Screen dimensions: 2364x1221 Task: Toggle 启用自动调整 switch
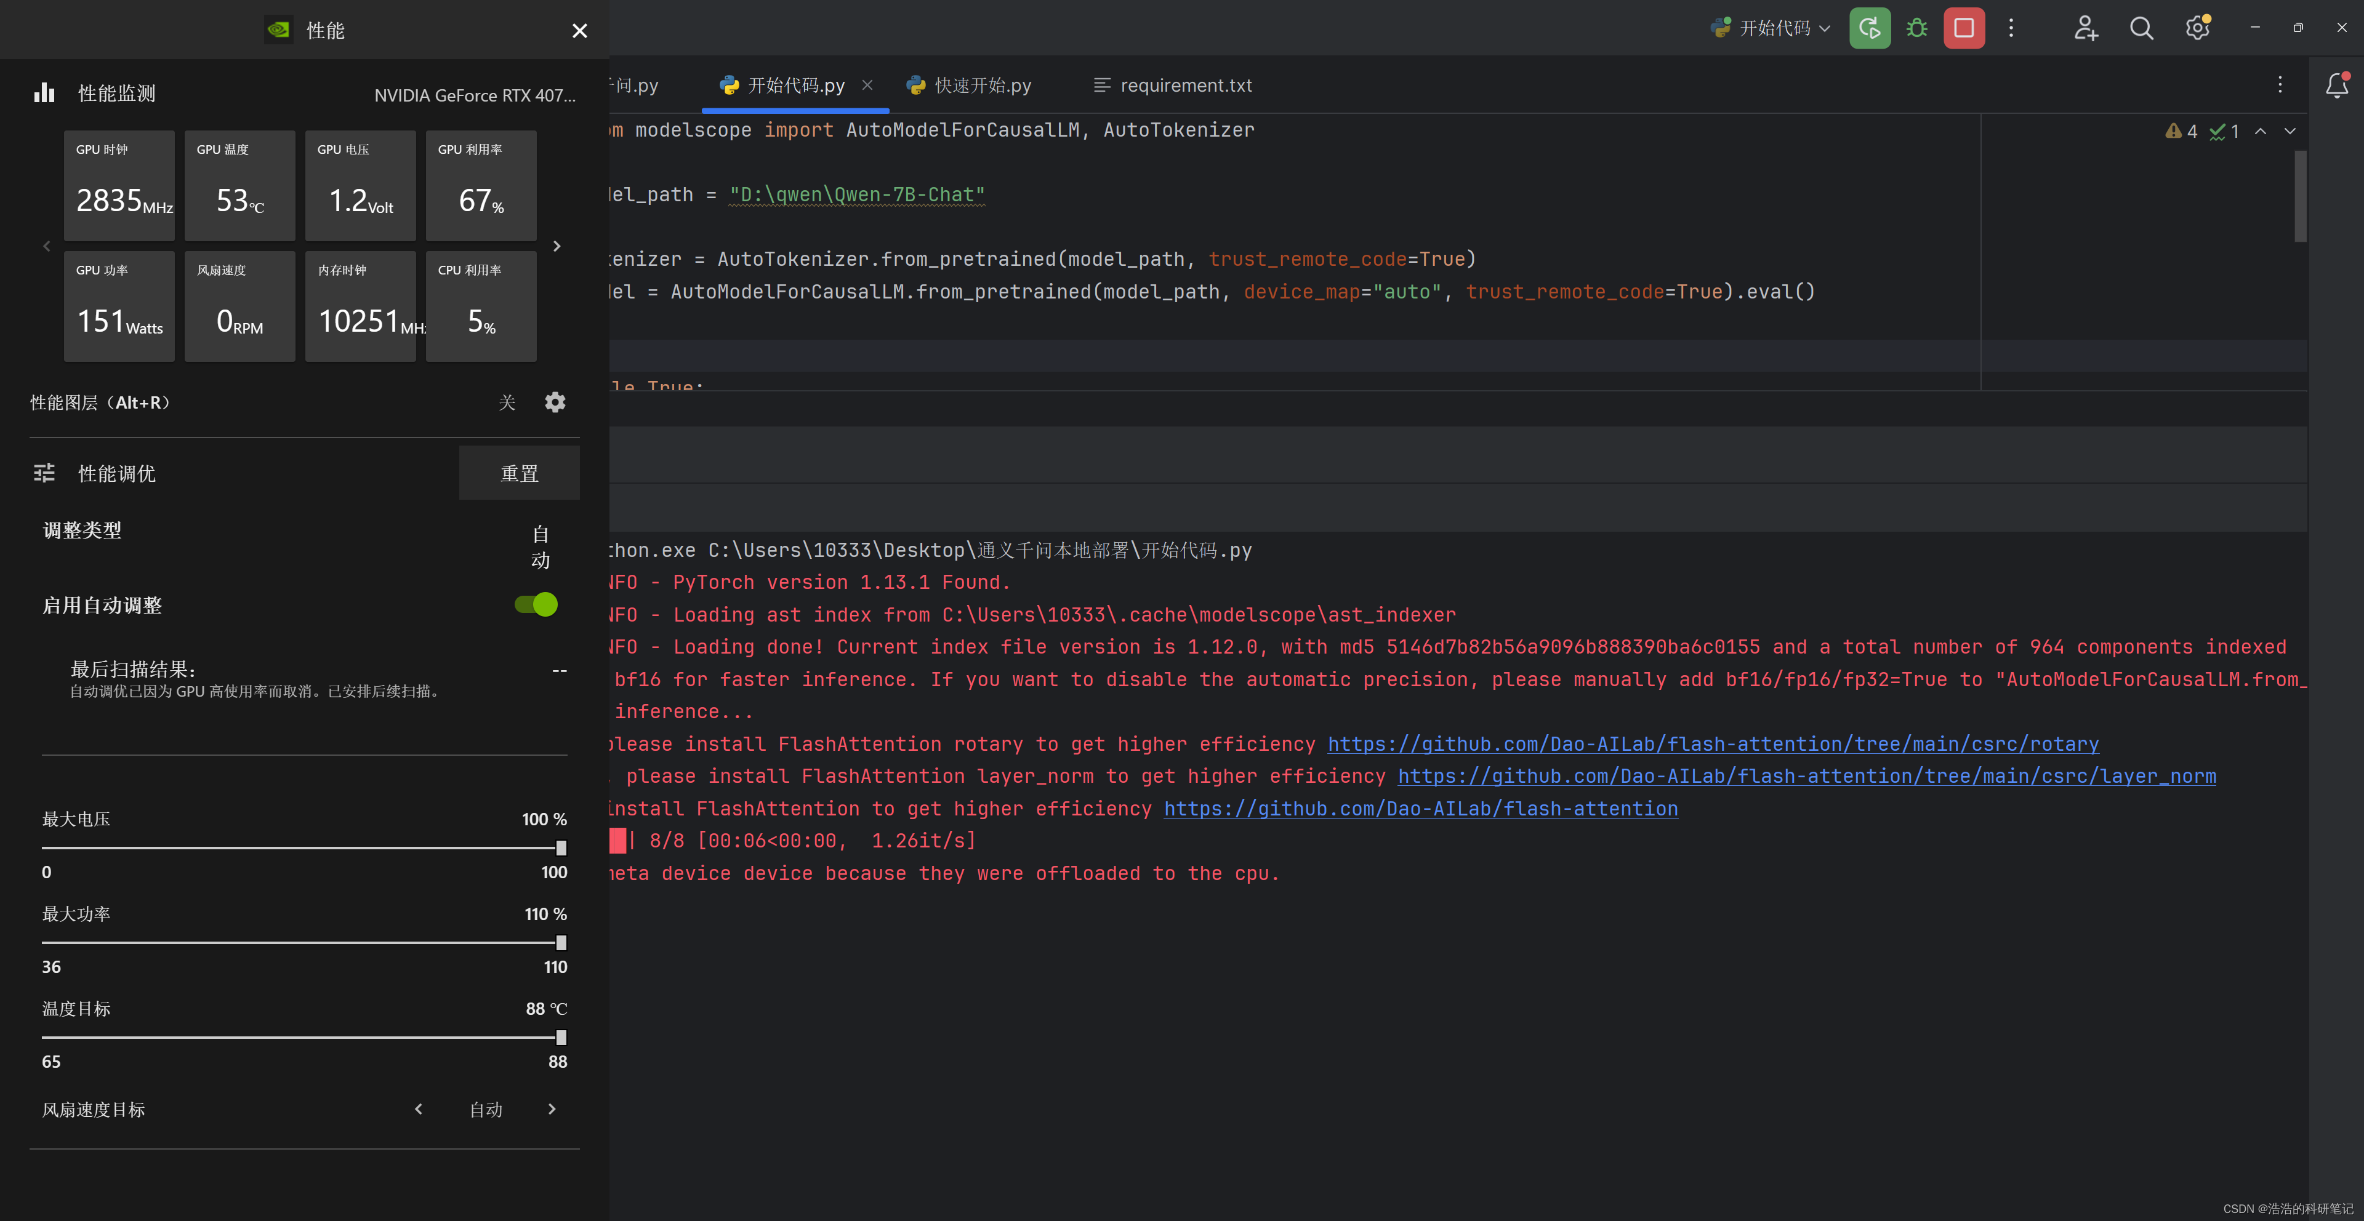click(536, 604)
